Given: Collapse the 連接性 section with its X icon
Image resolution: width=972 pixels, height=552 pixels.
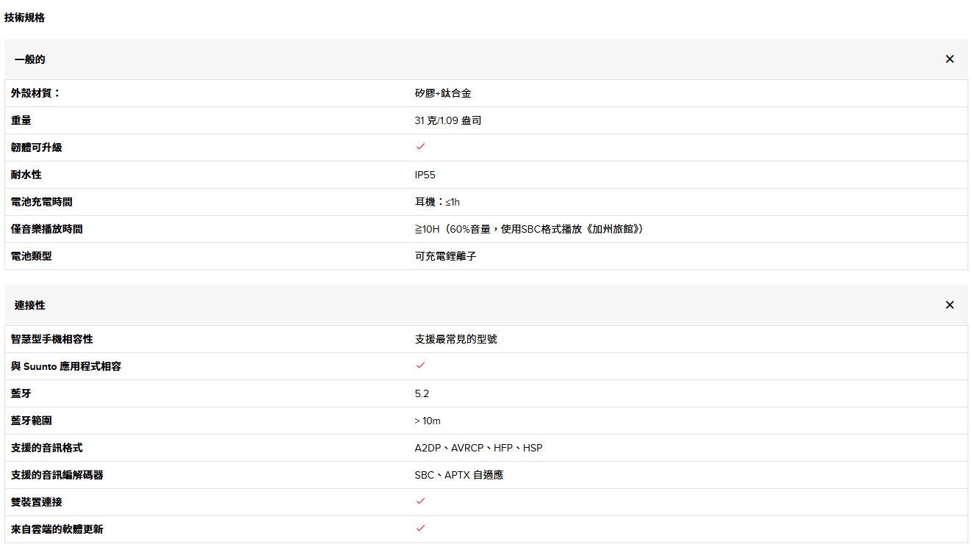Looking at the screenshot, I should coord(949,305).
